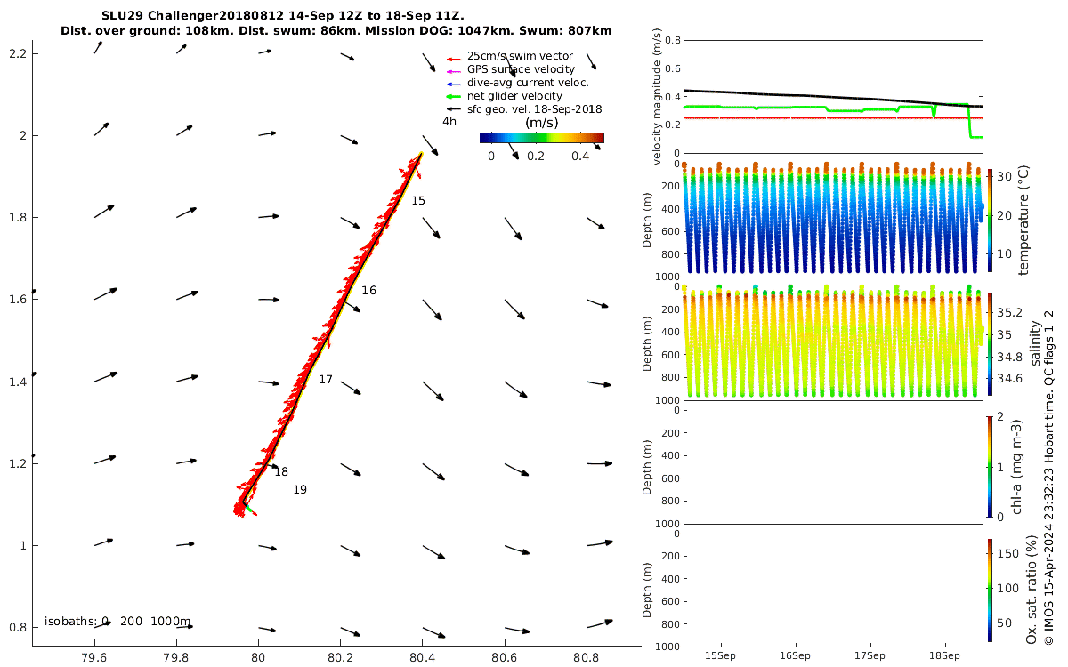Click the '1.6' latitude tick on the map

pos(18,300)
